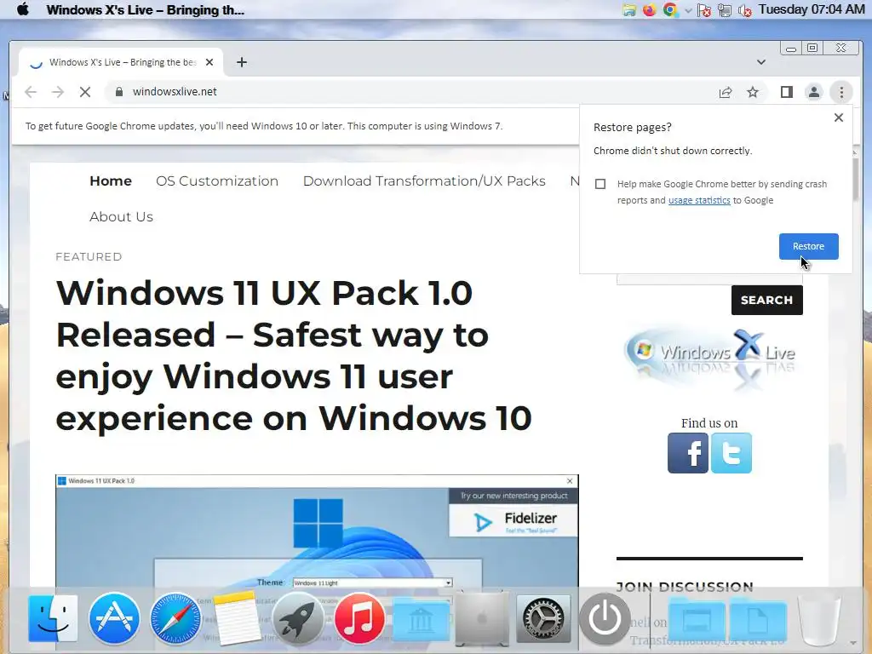This screenshot has height=654, width=872.
Task: Open System Preferences gear in dock
Action: 543,618
